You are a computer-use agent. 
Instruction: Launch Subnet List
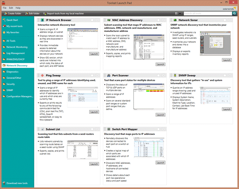[x=94, y=164]
